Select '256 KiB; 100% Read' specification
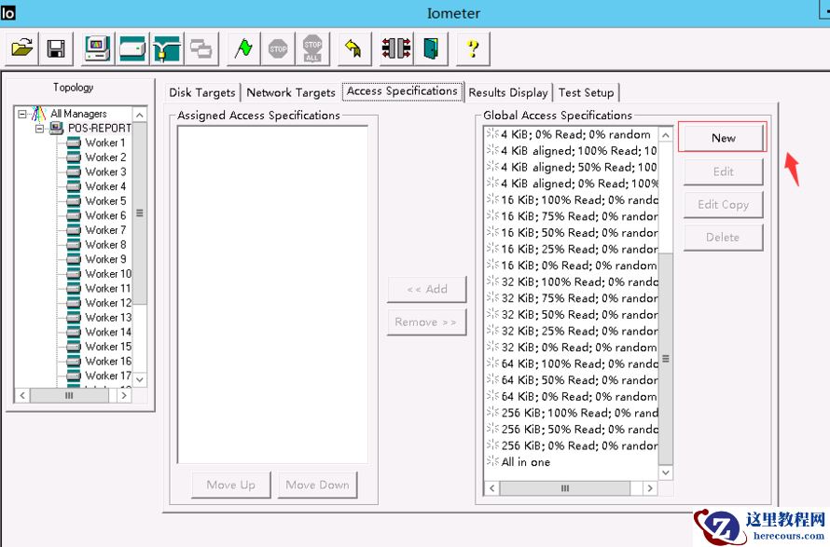The width and height of the screenshot is (830, 547). (571, 413)
